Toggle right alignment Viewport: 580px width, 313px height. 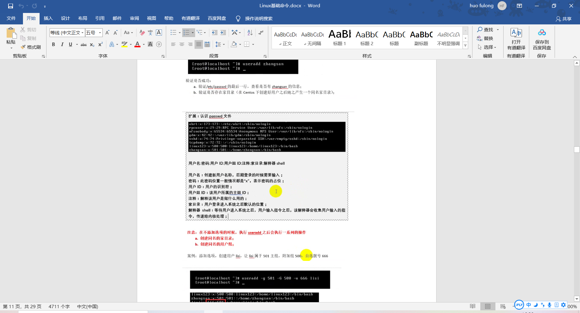(x=190, y=45)
